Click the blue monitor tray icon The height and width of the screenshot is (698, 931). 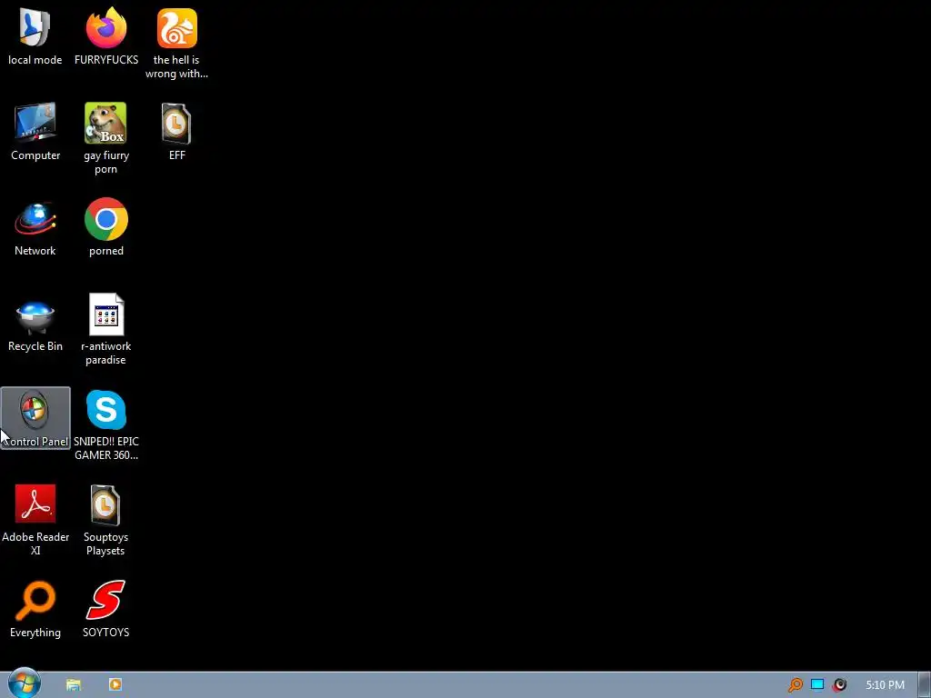coord(817,685)
